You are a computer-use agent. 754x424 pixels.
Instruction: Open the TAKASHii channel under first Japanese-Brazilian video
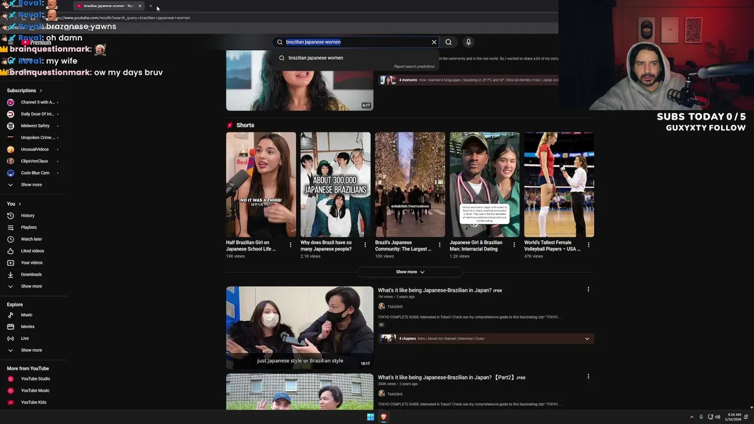pyautogui.click(x=395, y=307)
